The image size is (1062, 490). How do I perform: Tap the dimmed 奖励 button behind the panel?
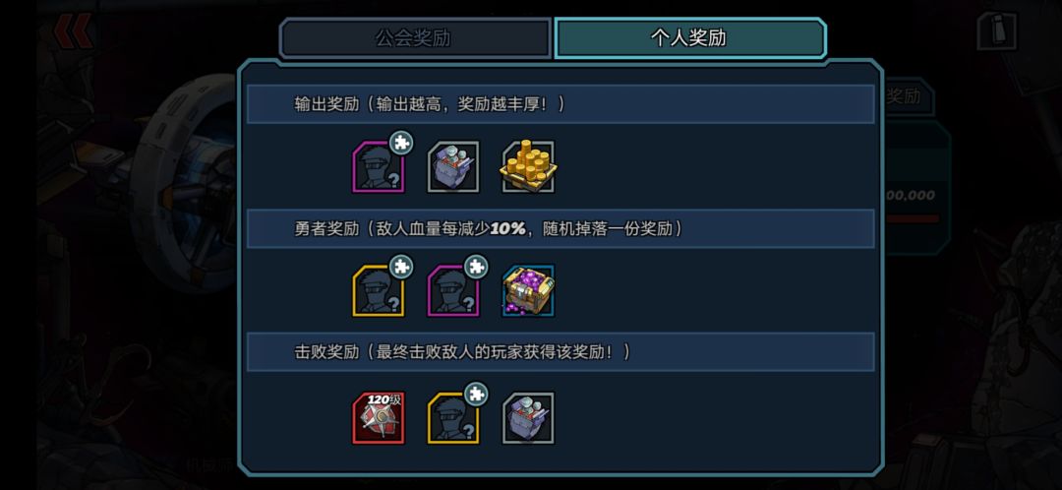click(909, 96)
